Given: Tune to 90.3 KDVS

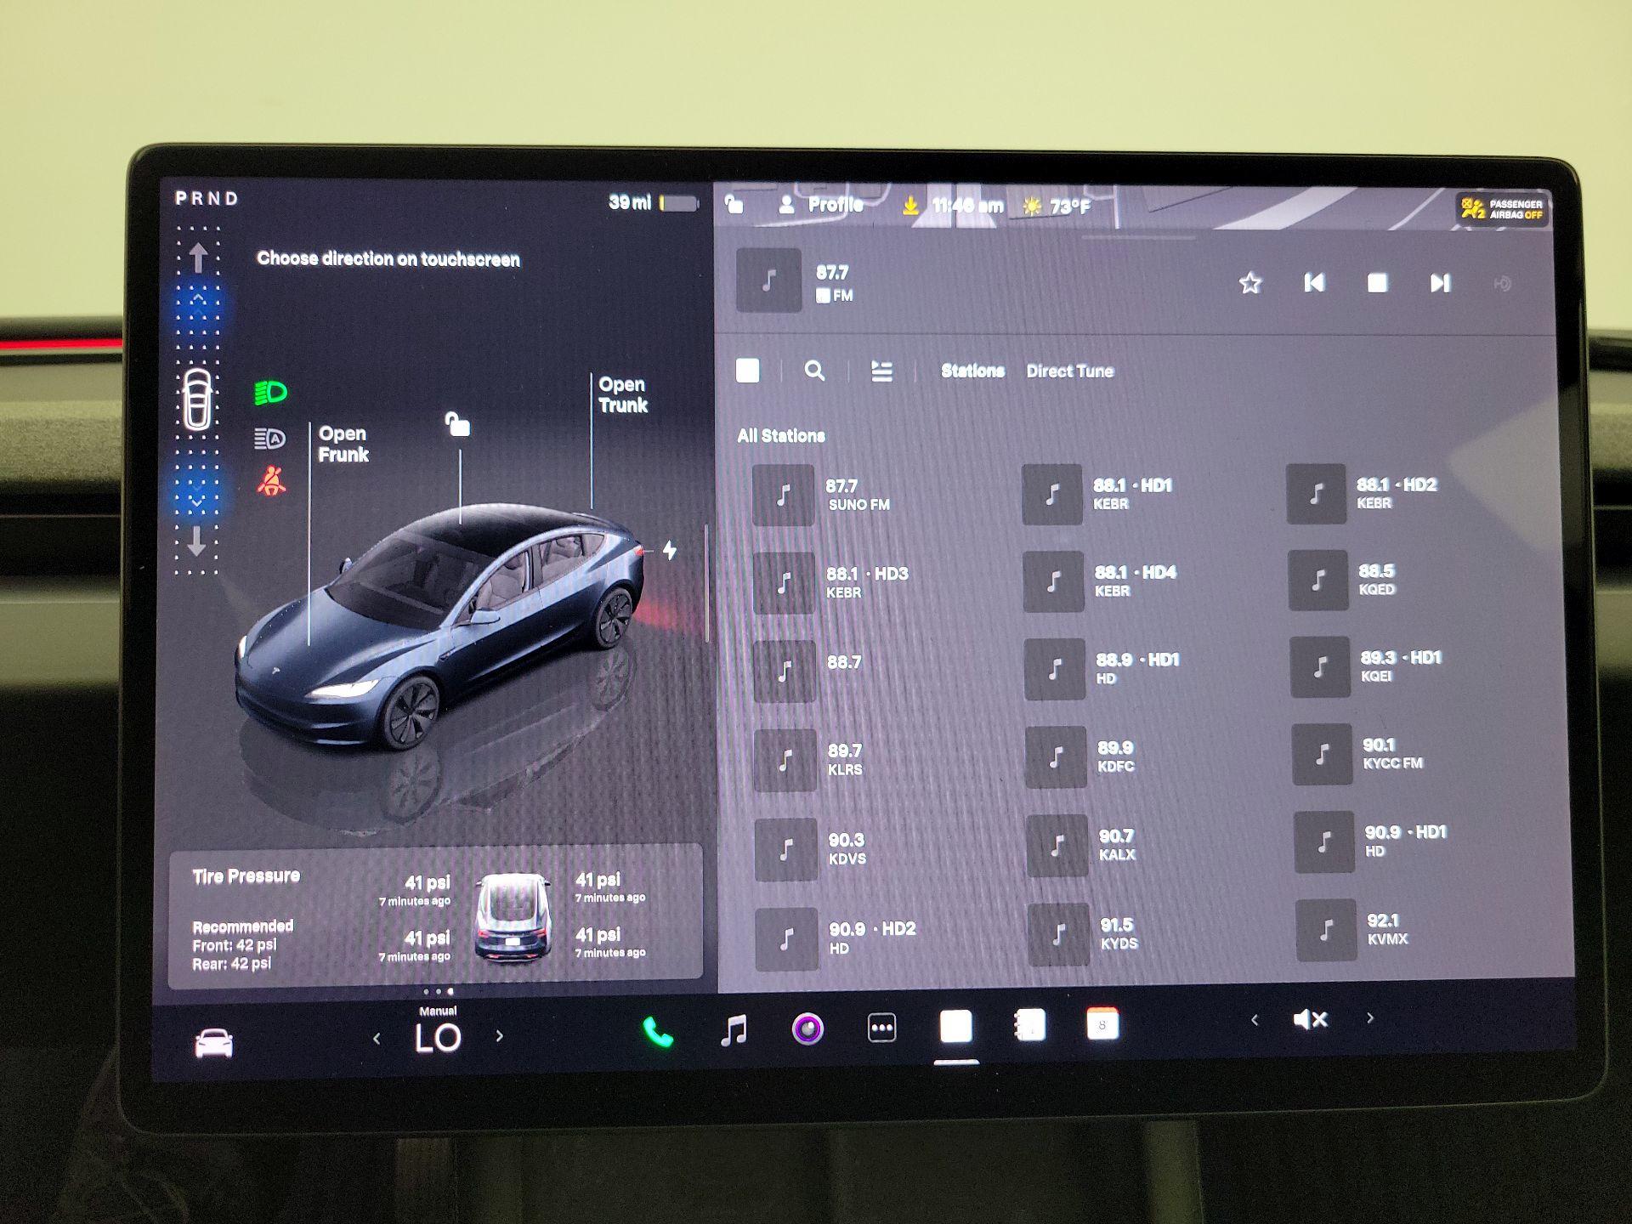Looking at the screenshot, I should (813, 849).
